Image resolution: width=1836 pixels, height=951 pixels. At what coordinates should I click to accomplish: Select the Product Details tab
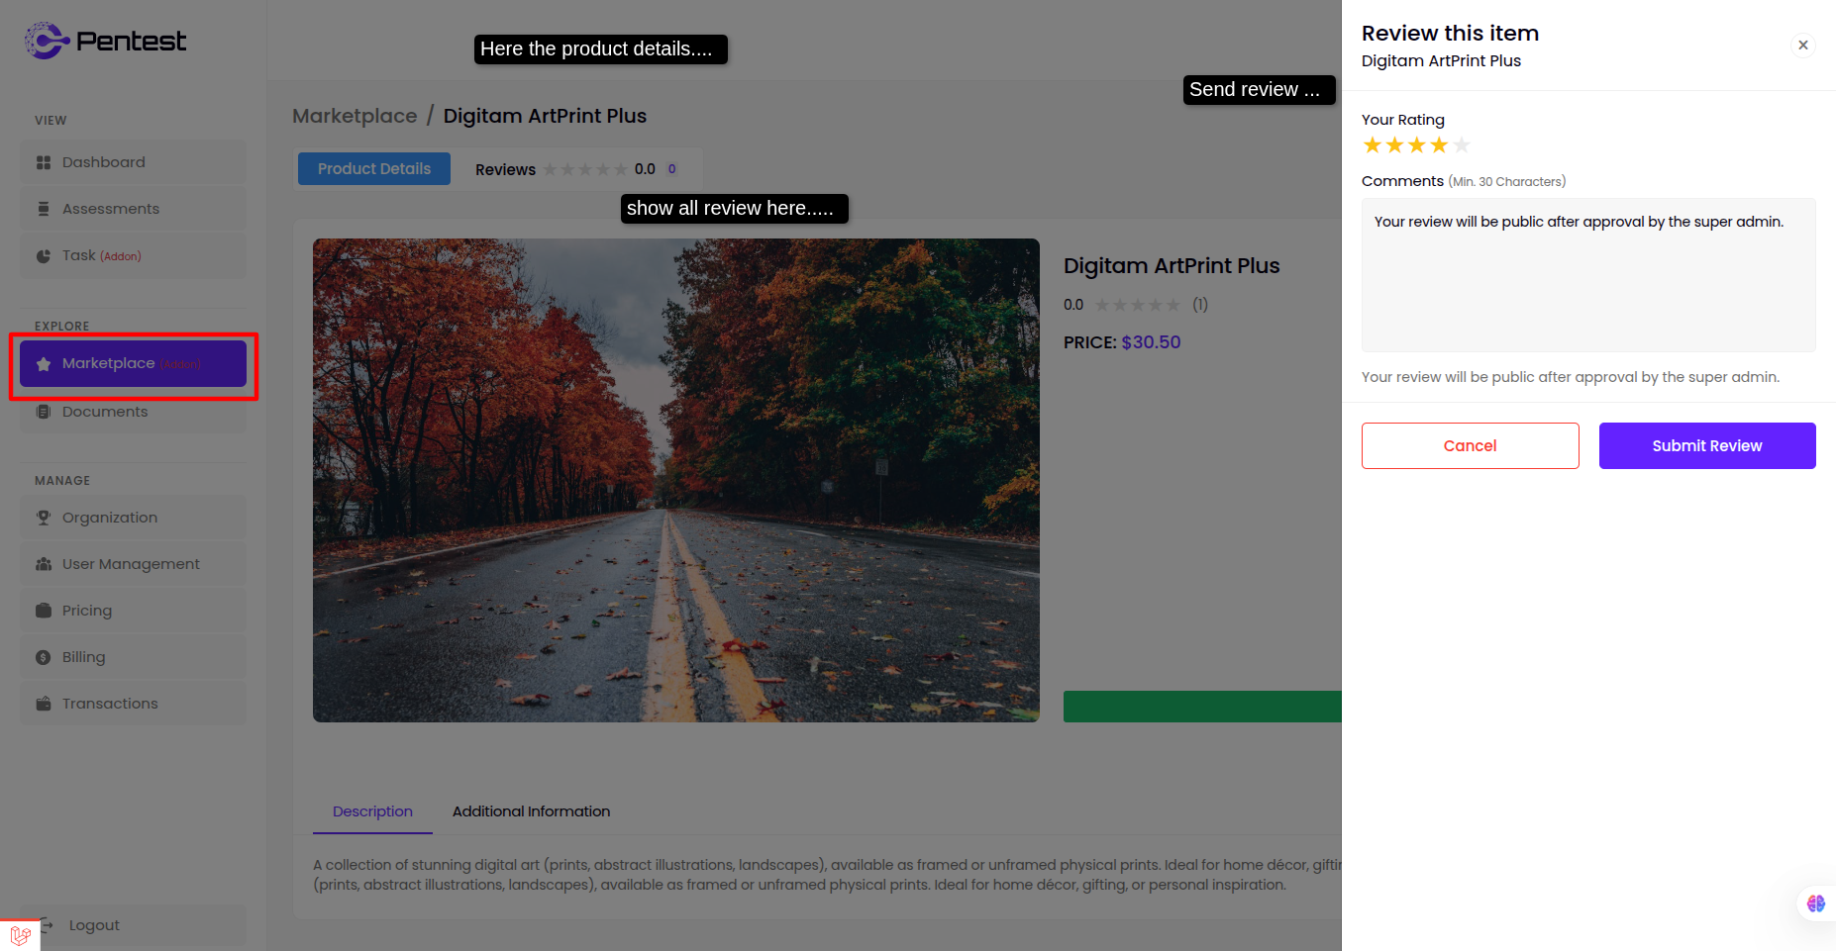pyautogui.click(x=374, y=169)
